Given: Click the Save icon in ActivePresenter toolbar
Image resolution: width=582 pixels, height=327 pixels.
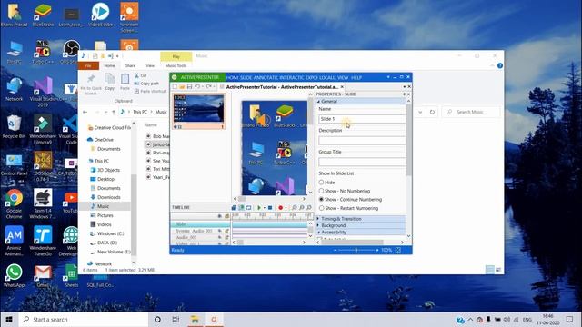Looking at the screenshot, I should (189, 87).
